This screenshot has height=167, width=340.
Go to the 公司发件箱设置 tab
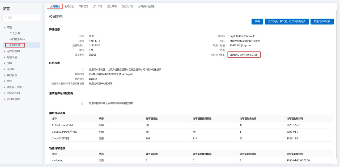(146, 6)
